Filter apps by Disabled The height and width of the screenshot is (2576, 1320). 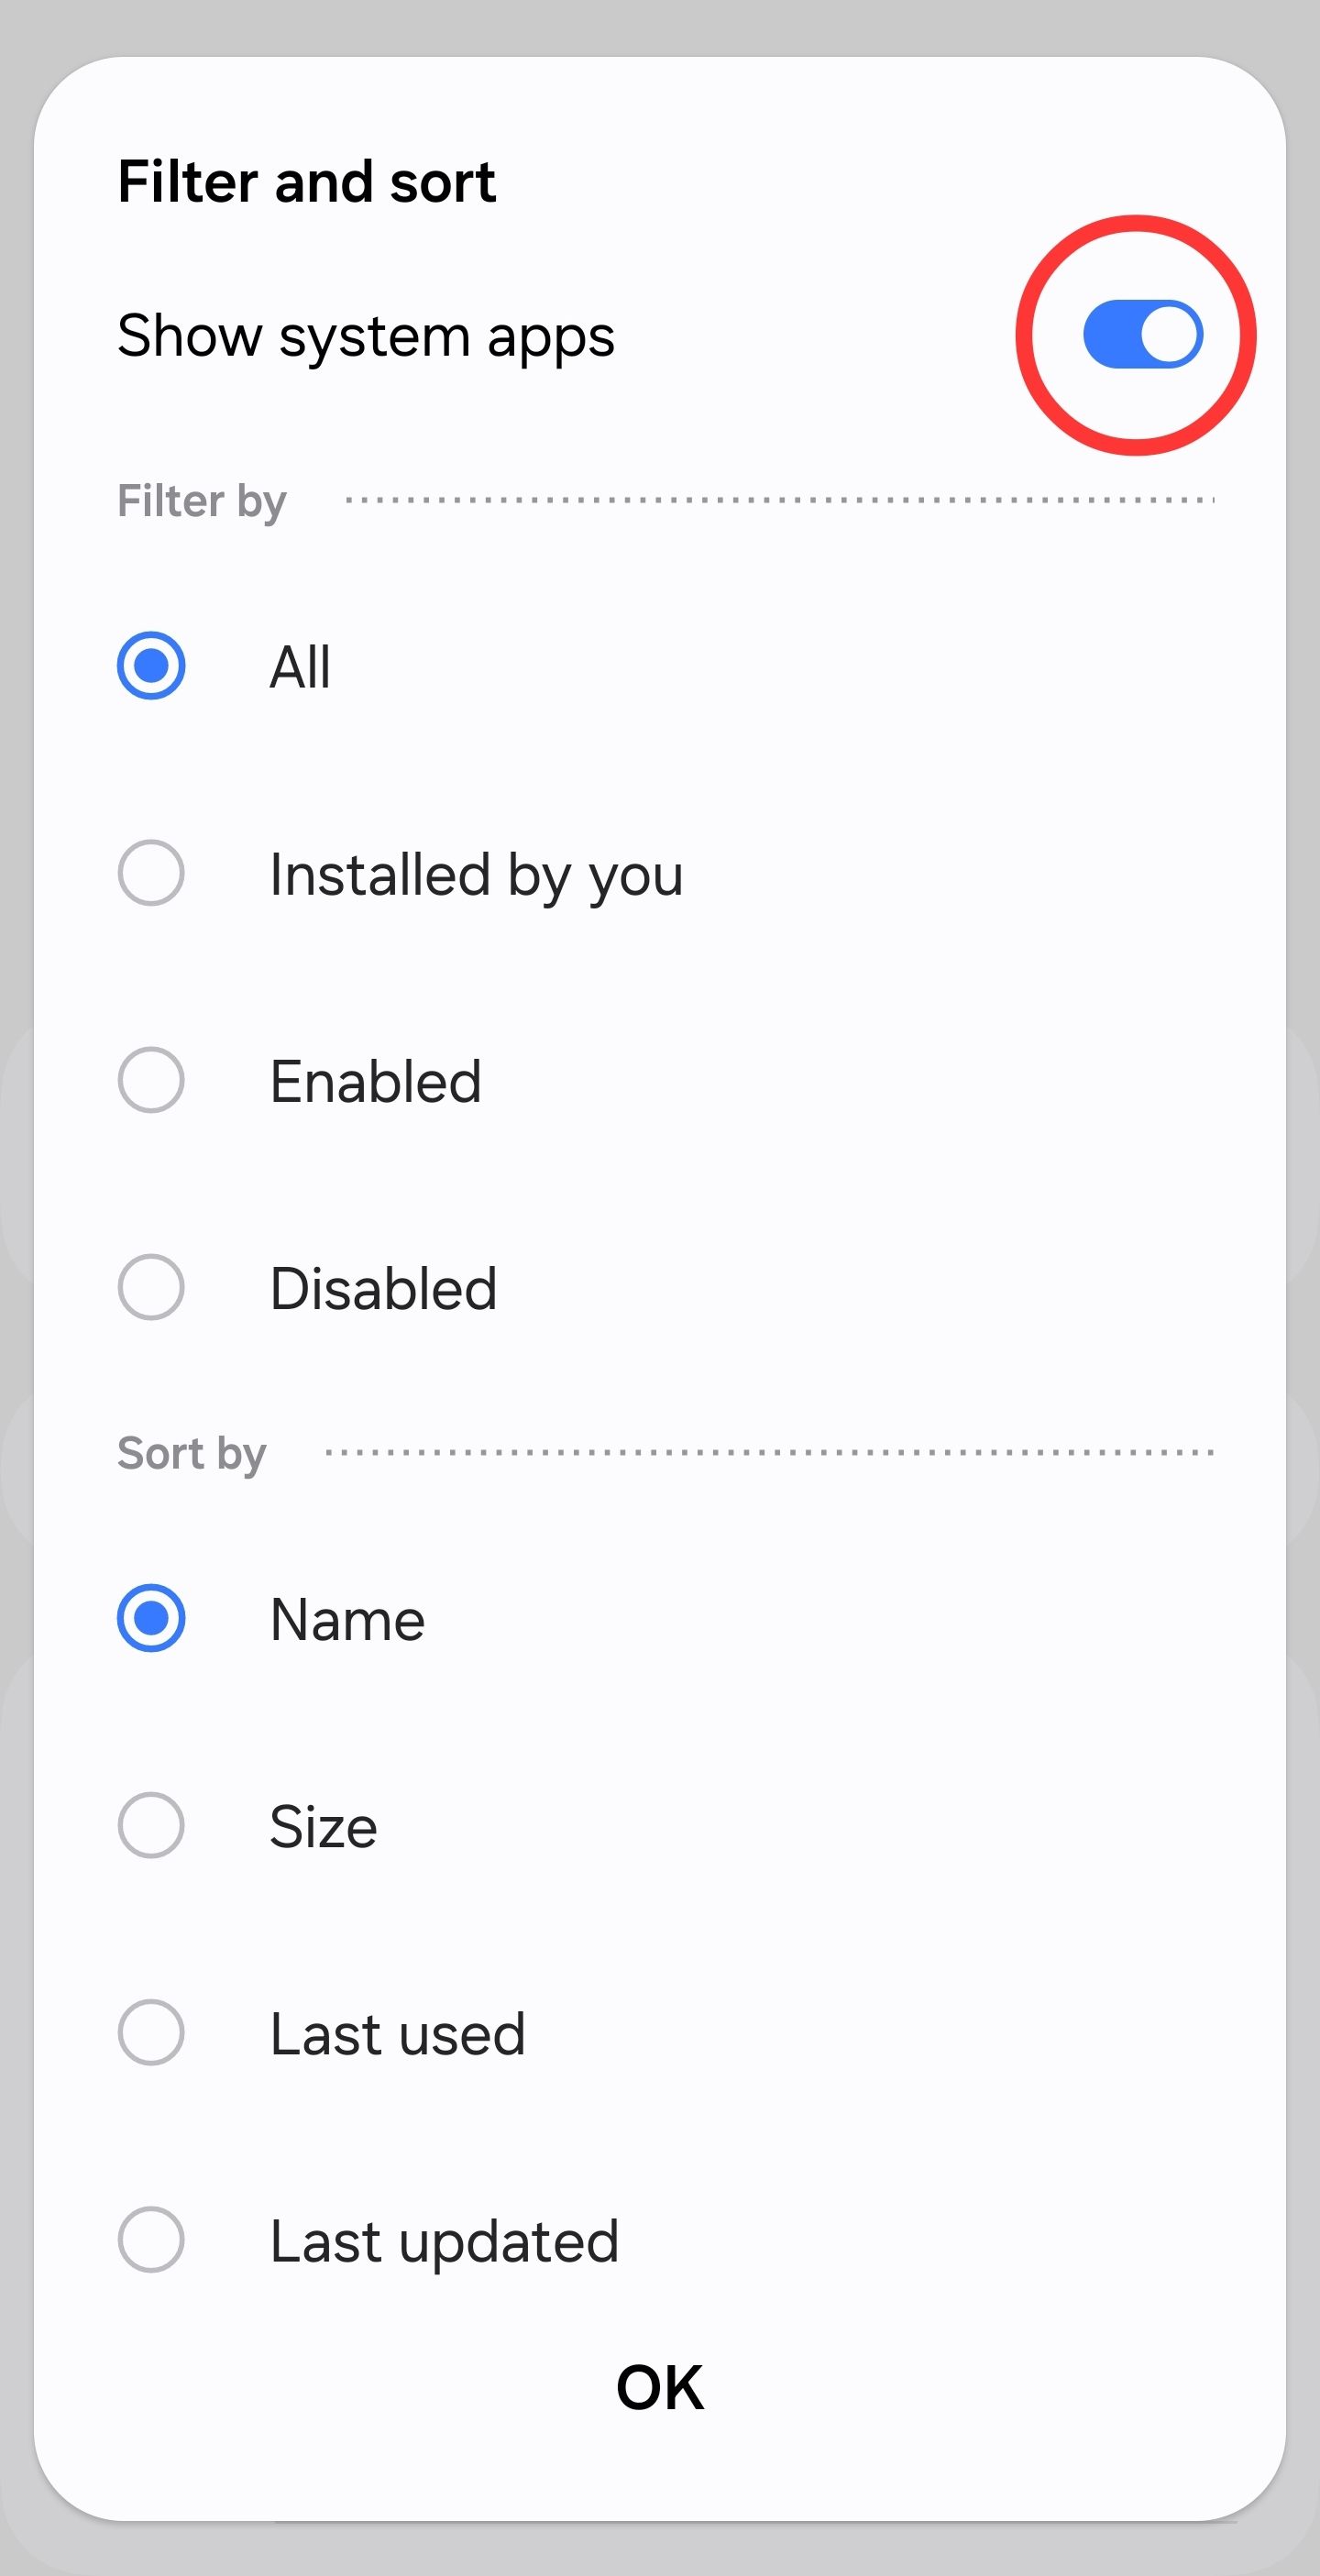click(383, 1288)
